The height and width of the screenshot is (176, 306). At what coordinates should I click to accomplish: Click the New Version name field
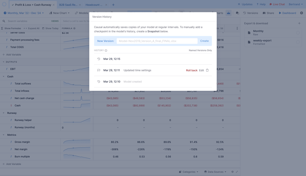click(x=157, y=41)
